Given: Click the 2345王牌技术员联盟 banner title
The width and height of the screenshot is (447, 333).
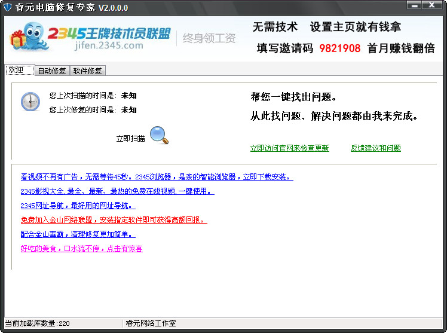Looking at the screenshot, I should click(x=109, y=33).
